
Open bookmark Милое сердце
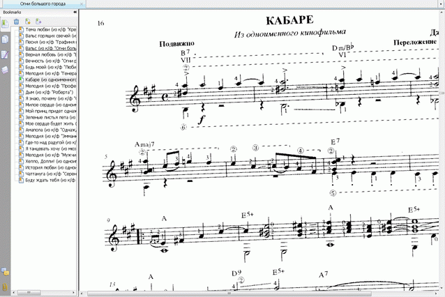(x=51, y=105)
